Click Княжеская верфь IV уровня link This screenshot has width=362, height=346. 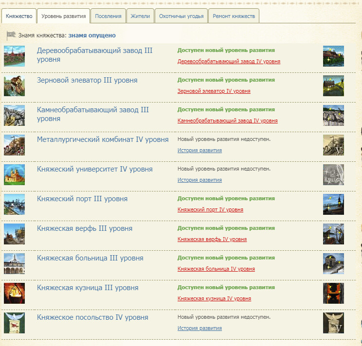click(212, 240)
